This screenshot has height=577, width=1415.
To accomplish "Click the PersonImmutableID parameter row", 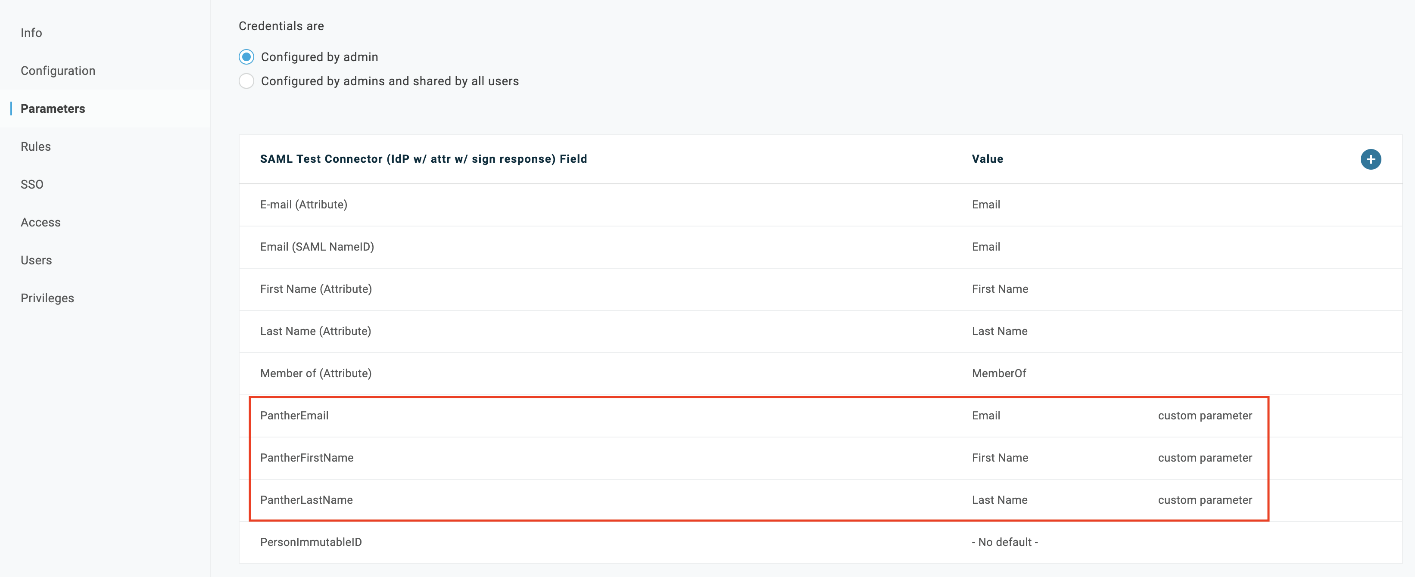I will click(x=311, y=543).
